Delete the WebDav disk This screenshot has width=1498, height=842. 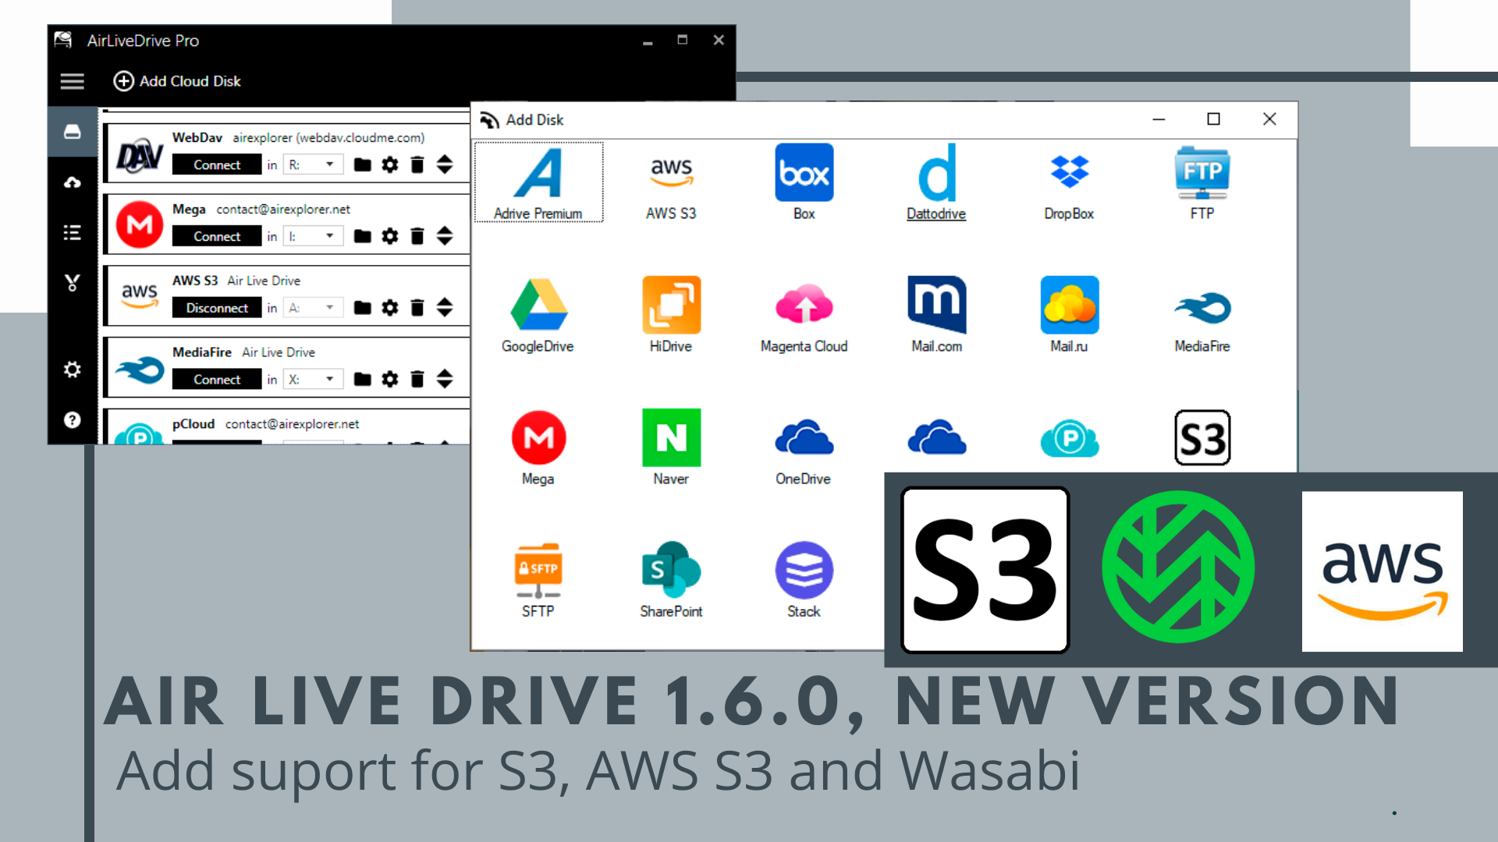[x=417, y=165]
